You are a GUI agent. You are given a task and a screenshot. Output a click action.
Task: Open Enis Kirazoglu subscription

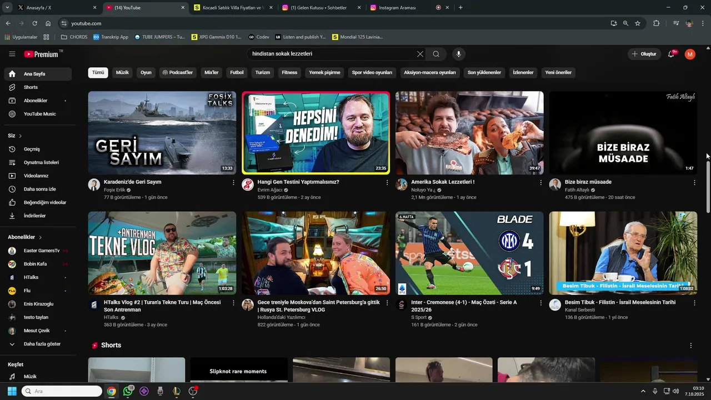pyautogui.click(x=38, y=304)
